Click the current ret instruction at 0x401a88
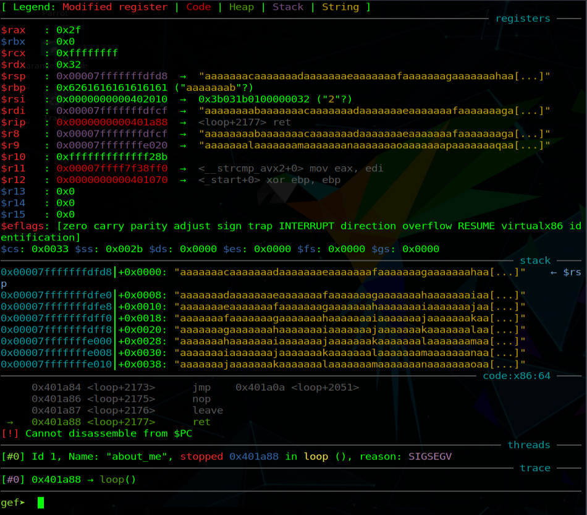The image size is (587, 515). (201, 422)
